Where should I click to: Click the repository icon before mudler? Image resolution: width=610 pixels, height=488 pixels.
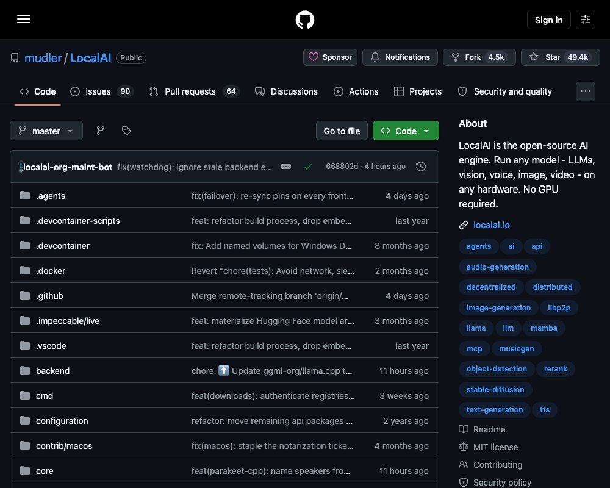pos(15,58)
